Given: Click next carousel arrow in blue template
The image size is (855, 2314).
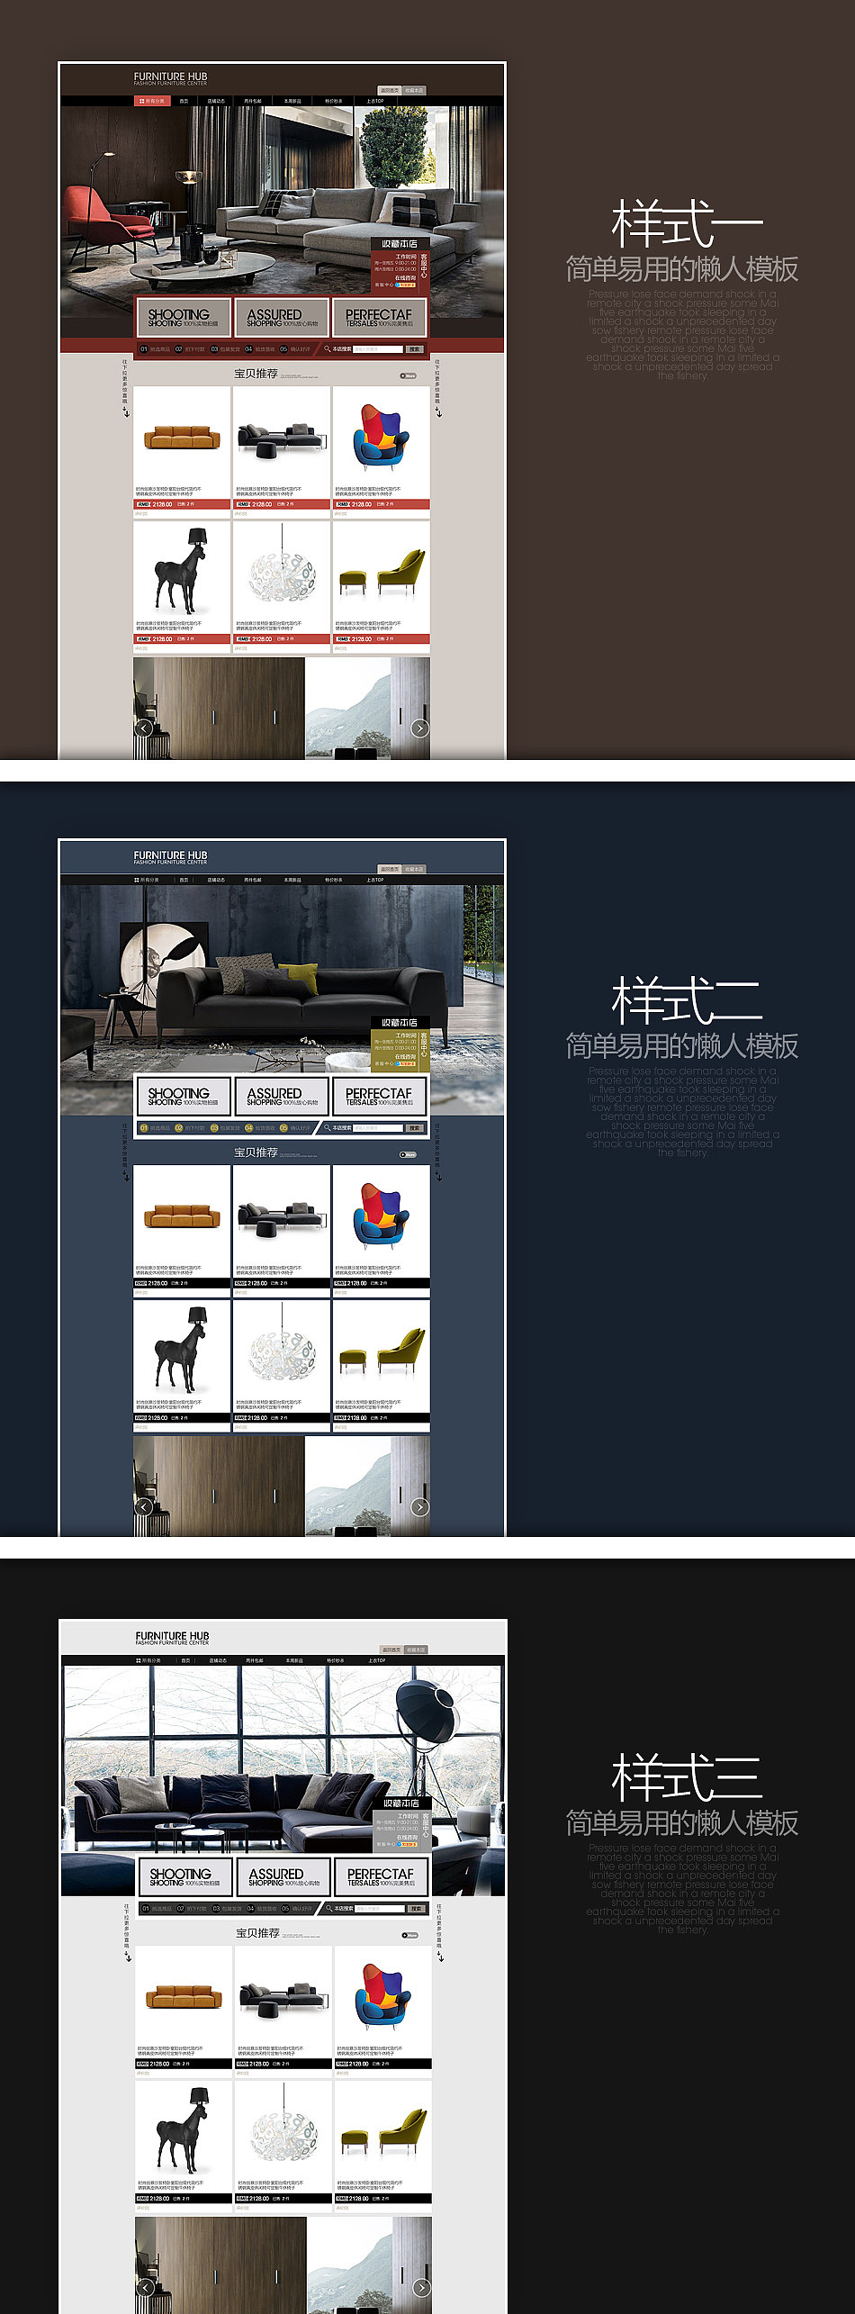Looking at the screenshot, I should click(420, 1506).
